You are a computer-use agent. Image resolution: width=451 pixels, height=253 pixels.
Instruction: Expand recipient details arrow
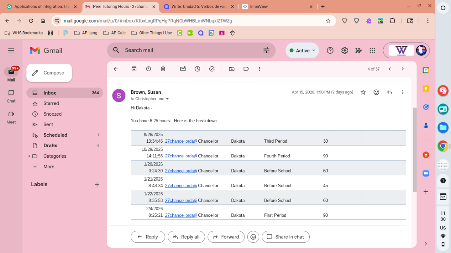tap(167, 99)
